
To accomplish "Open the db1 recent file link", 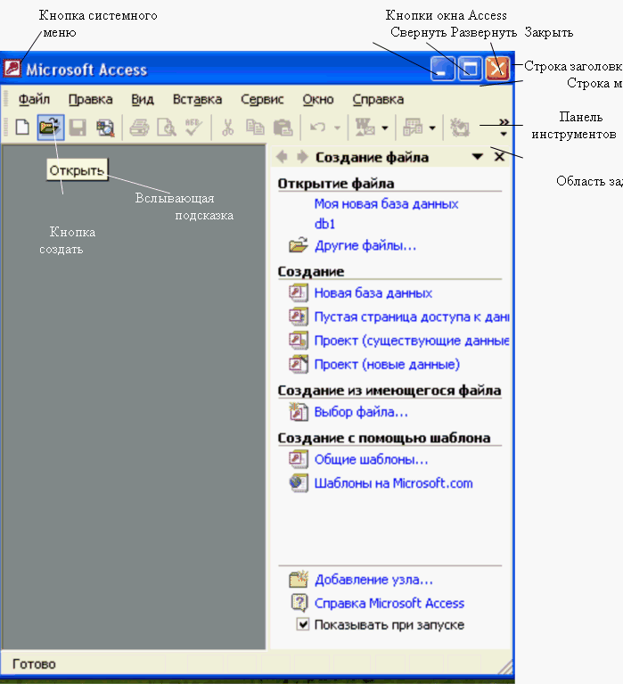I will tap(324, 224).
